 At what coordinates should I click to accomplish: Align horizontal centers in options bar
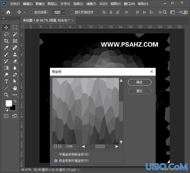point(111,12)
